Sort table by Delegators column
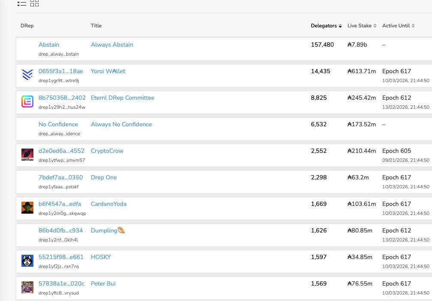Viewport: 432px width, 301px height. [x=326, y=26]
